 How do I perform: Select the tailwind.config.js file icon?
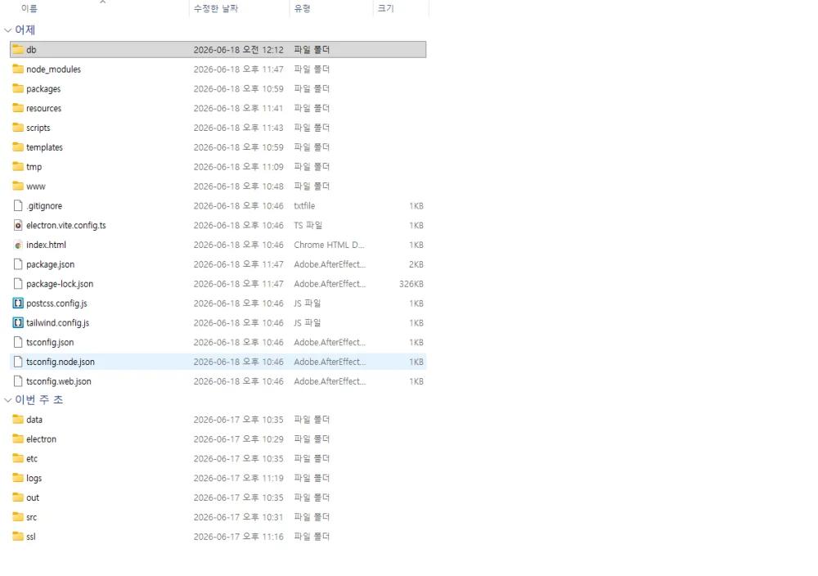[18, 323]
